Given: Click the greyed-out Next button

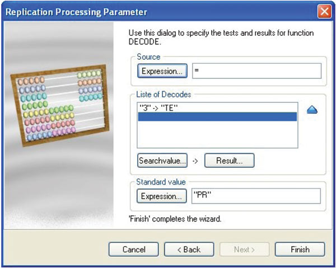Looking at the screenshot, I should pos(244,250).
